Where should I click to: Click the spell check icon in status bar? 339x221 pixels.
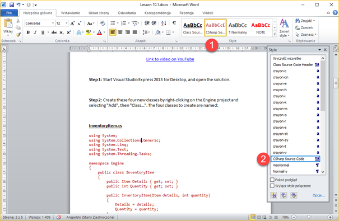59,217
